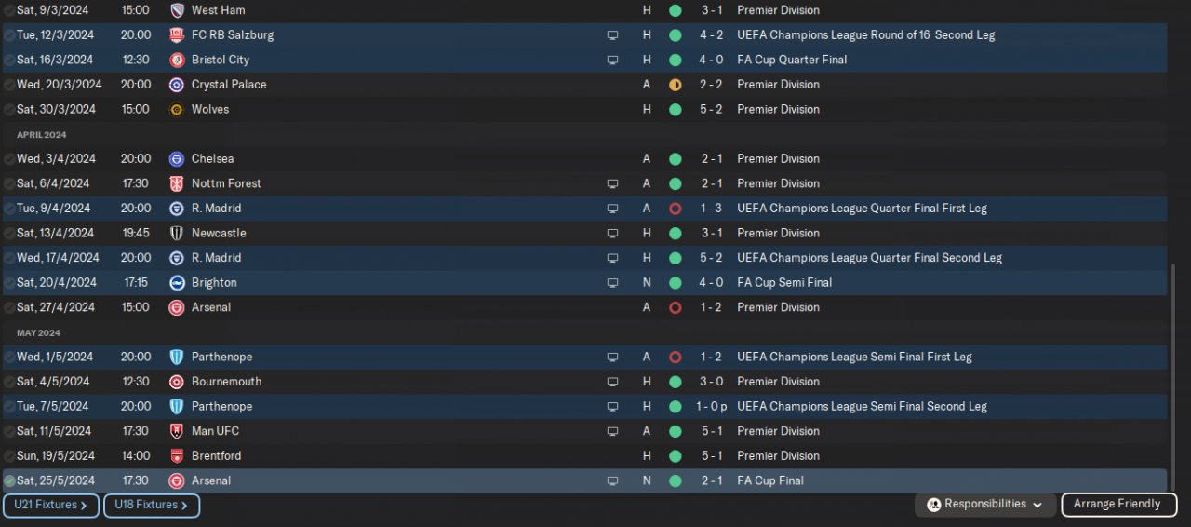Expand U21 Fixtures

pos(50,506)
